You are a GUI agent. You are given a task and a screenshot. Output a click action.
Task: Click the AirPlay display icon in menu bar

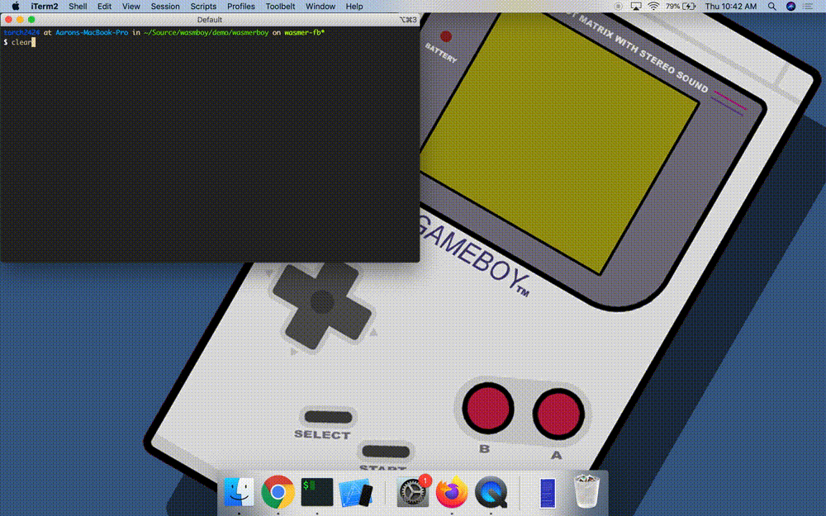tap(636, 7)
